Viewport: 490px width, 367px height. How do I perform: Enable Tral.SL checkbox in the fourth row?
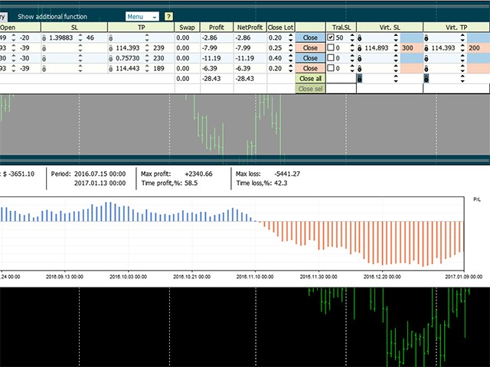[330, 69]
